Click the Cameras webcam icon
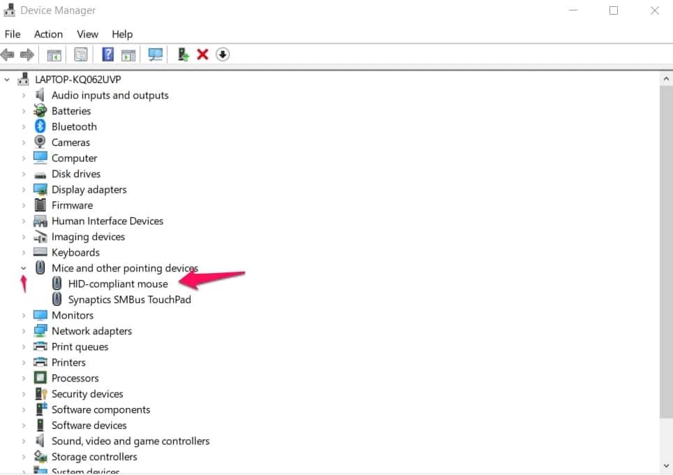This screenshot has width=673, height=475. (40, 142)
